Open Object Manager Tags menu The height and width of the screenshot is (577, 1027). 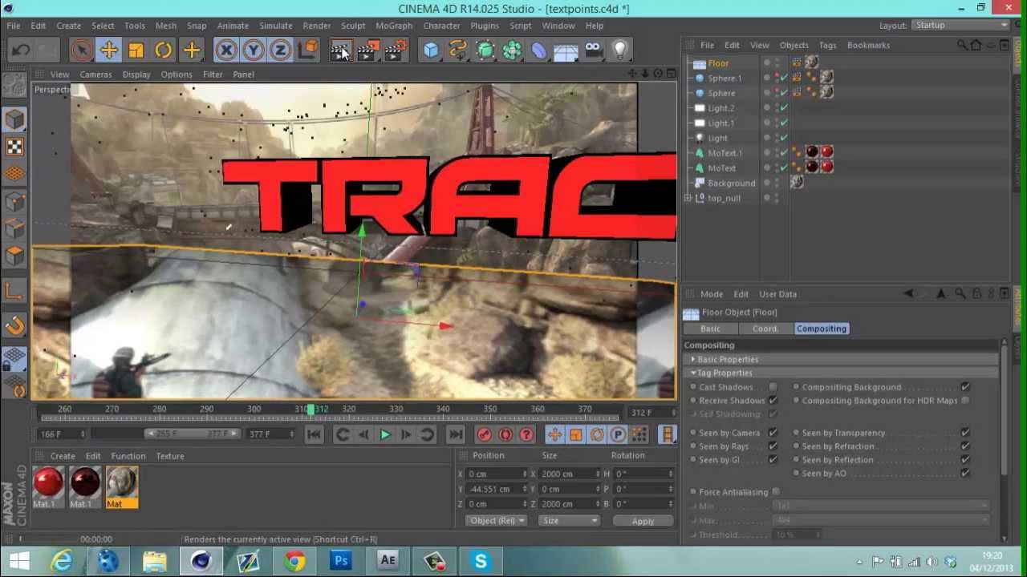tap(827, 45)
